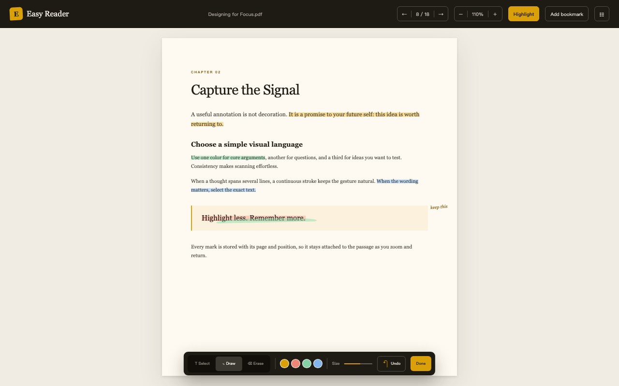Click the green highlight 'Use one color'
619x386 pixels.
pos(228,157)
